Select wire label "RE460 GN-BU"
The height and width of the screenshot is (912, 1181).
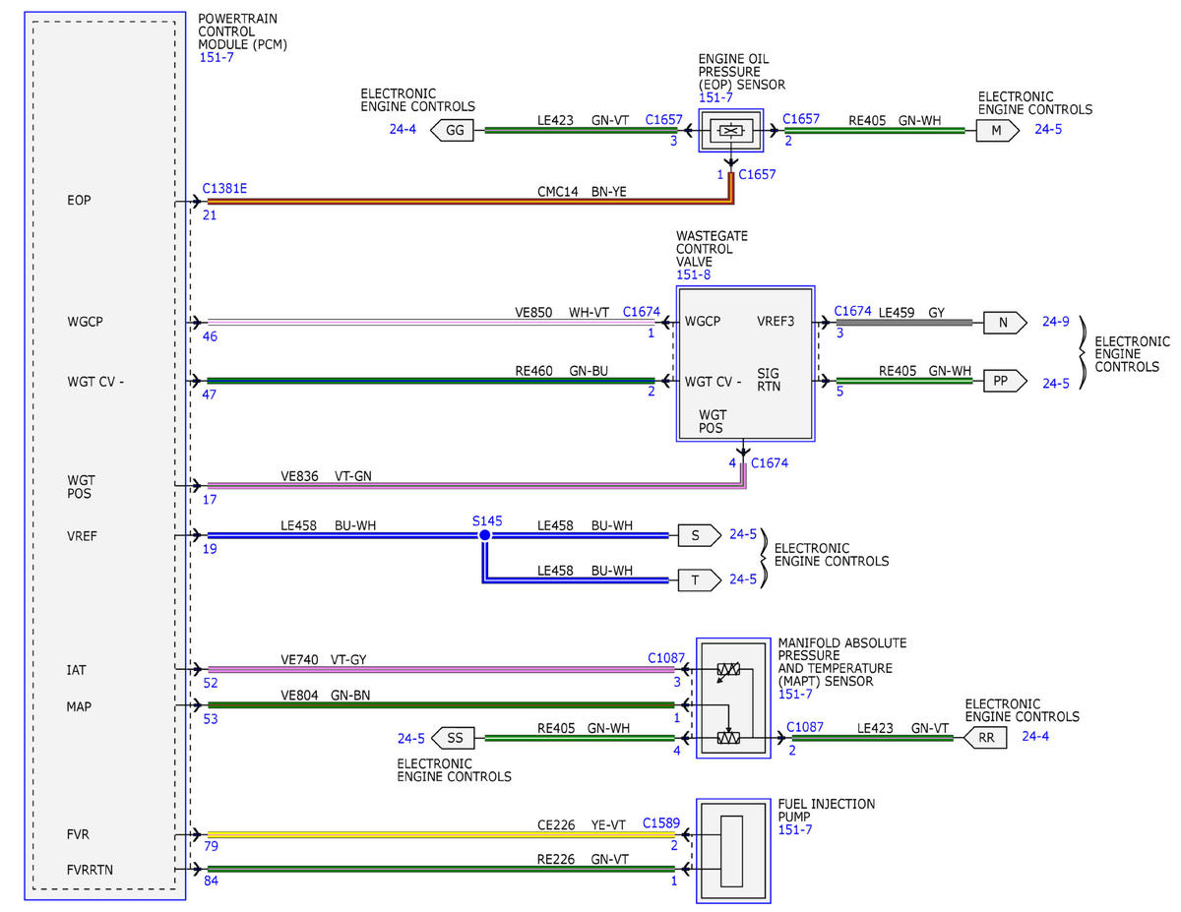(x=562, y=372)
